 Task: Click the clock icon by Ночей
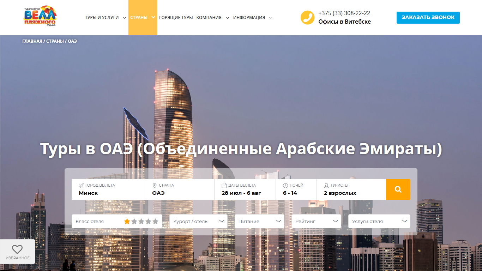[285, 185]
